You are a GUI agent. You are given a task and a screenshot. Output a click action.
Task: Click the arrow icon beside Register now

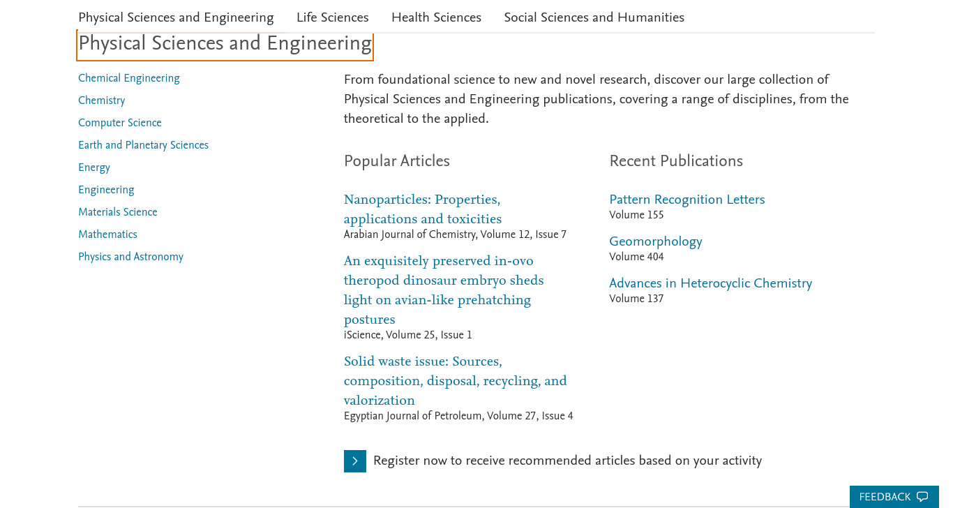354,461
